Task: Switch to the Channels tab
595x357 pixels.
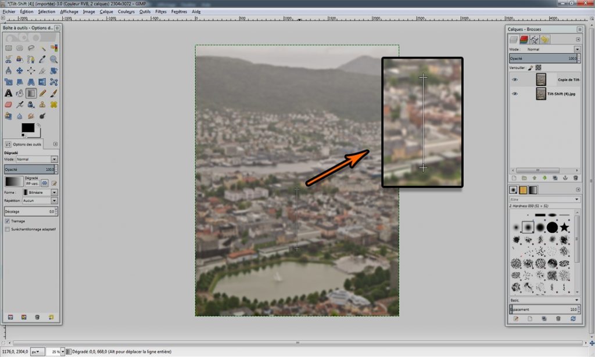Action: (524, 39)
